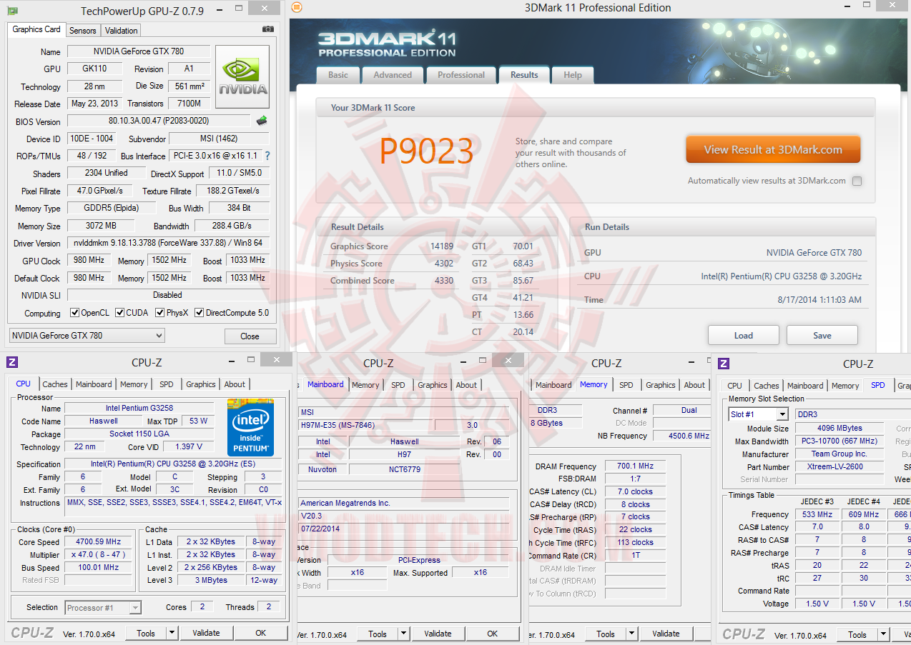Click the BIOS Version field 80.10.3A.00.47

tap(159, 121)
